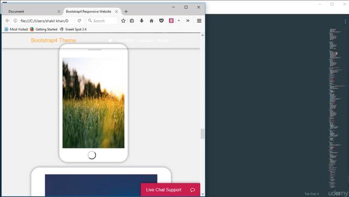
Task: Click the Bootstrap4 Theme brand link
Action: click(53, 40)
